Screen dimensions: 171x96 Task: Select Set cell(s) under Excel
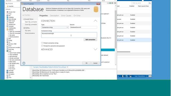[x=12, y=67]
